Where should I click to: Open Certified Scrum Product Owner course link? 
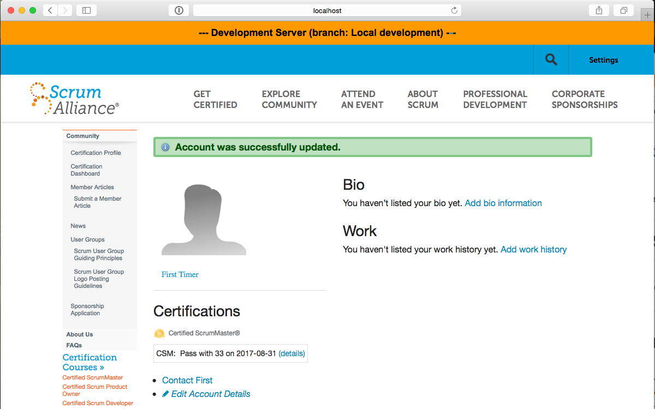95,390
